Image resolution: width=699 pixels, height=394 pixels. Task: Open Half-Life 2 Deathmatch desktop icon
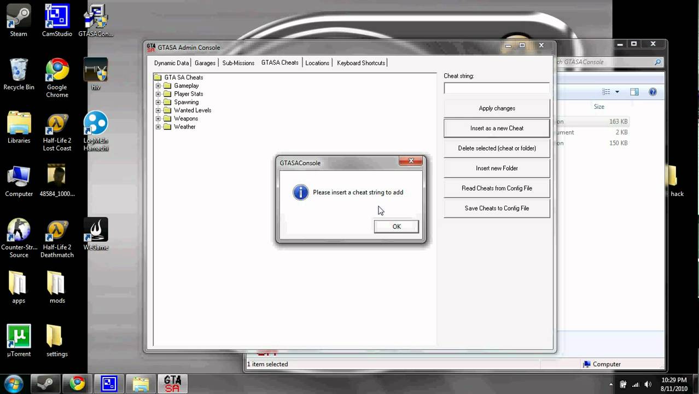click(57, 238)
